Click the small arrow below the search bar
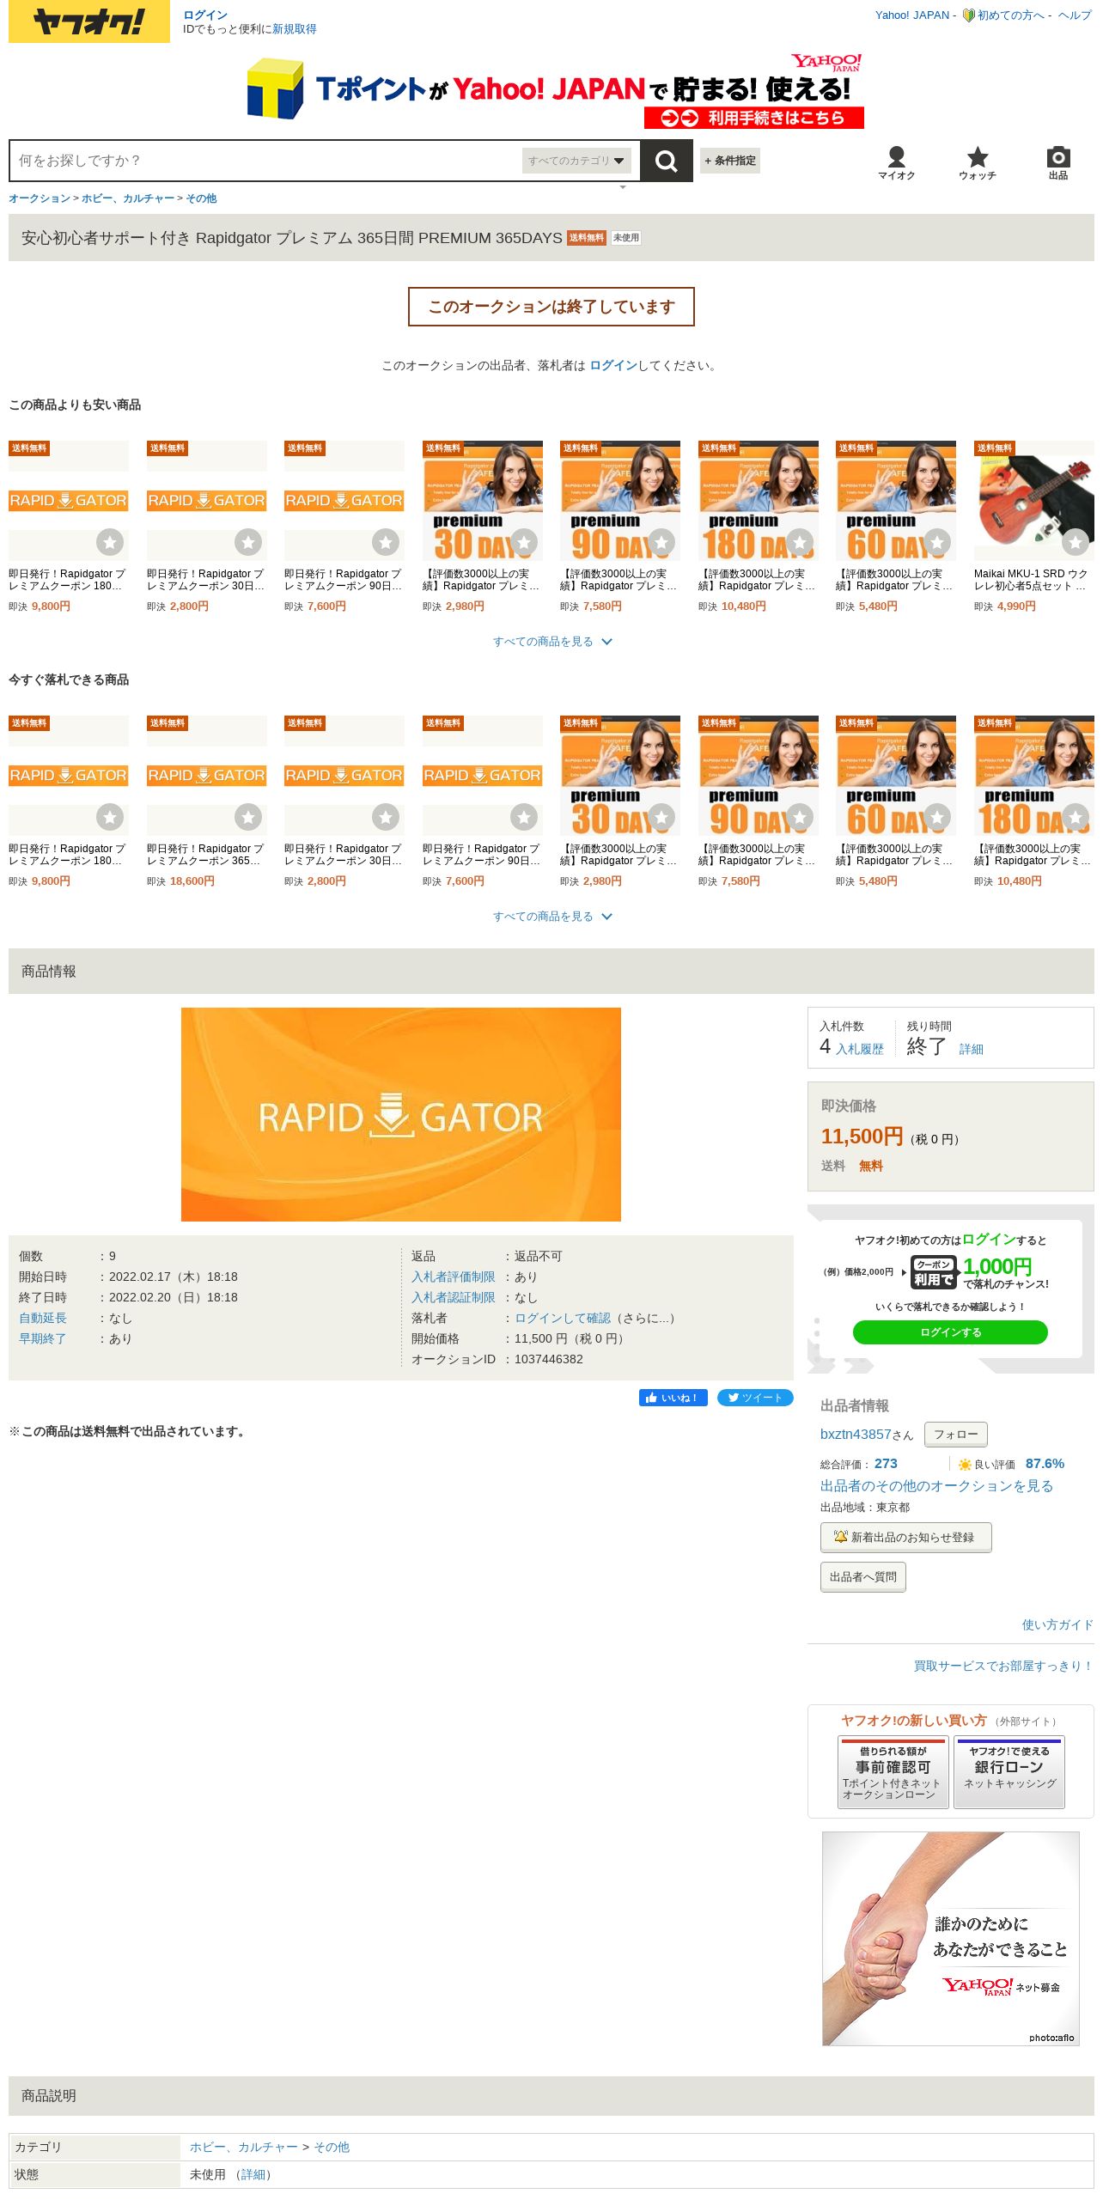 tap(623, 186)
